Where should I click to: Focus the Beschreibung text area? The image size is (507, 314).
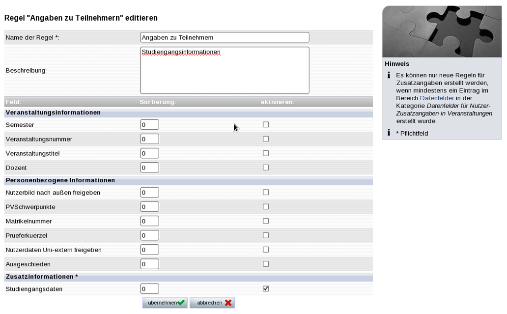pos(225,70)
